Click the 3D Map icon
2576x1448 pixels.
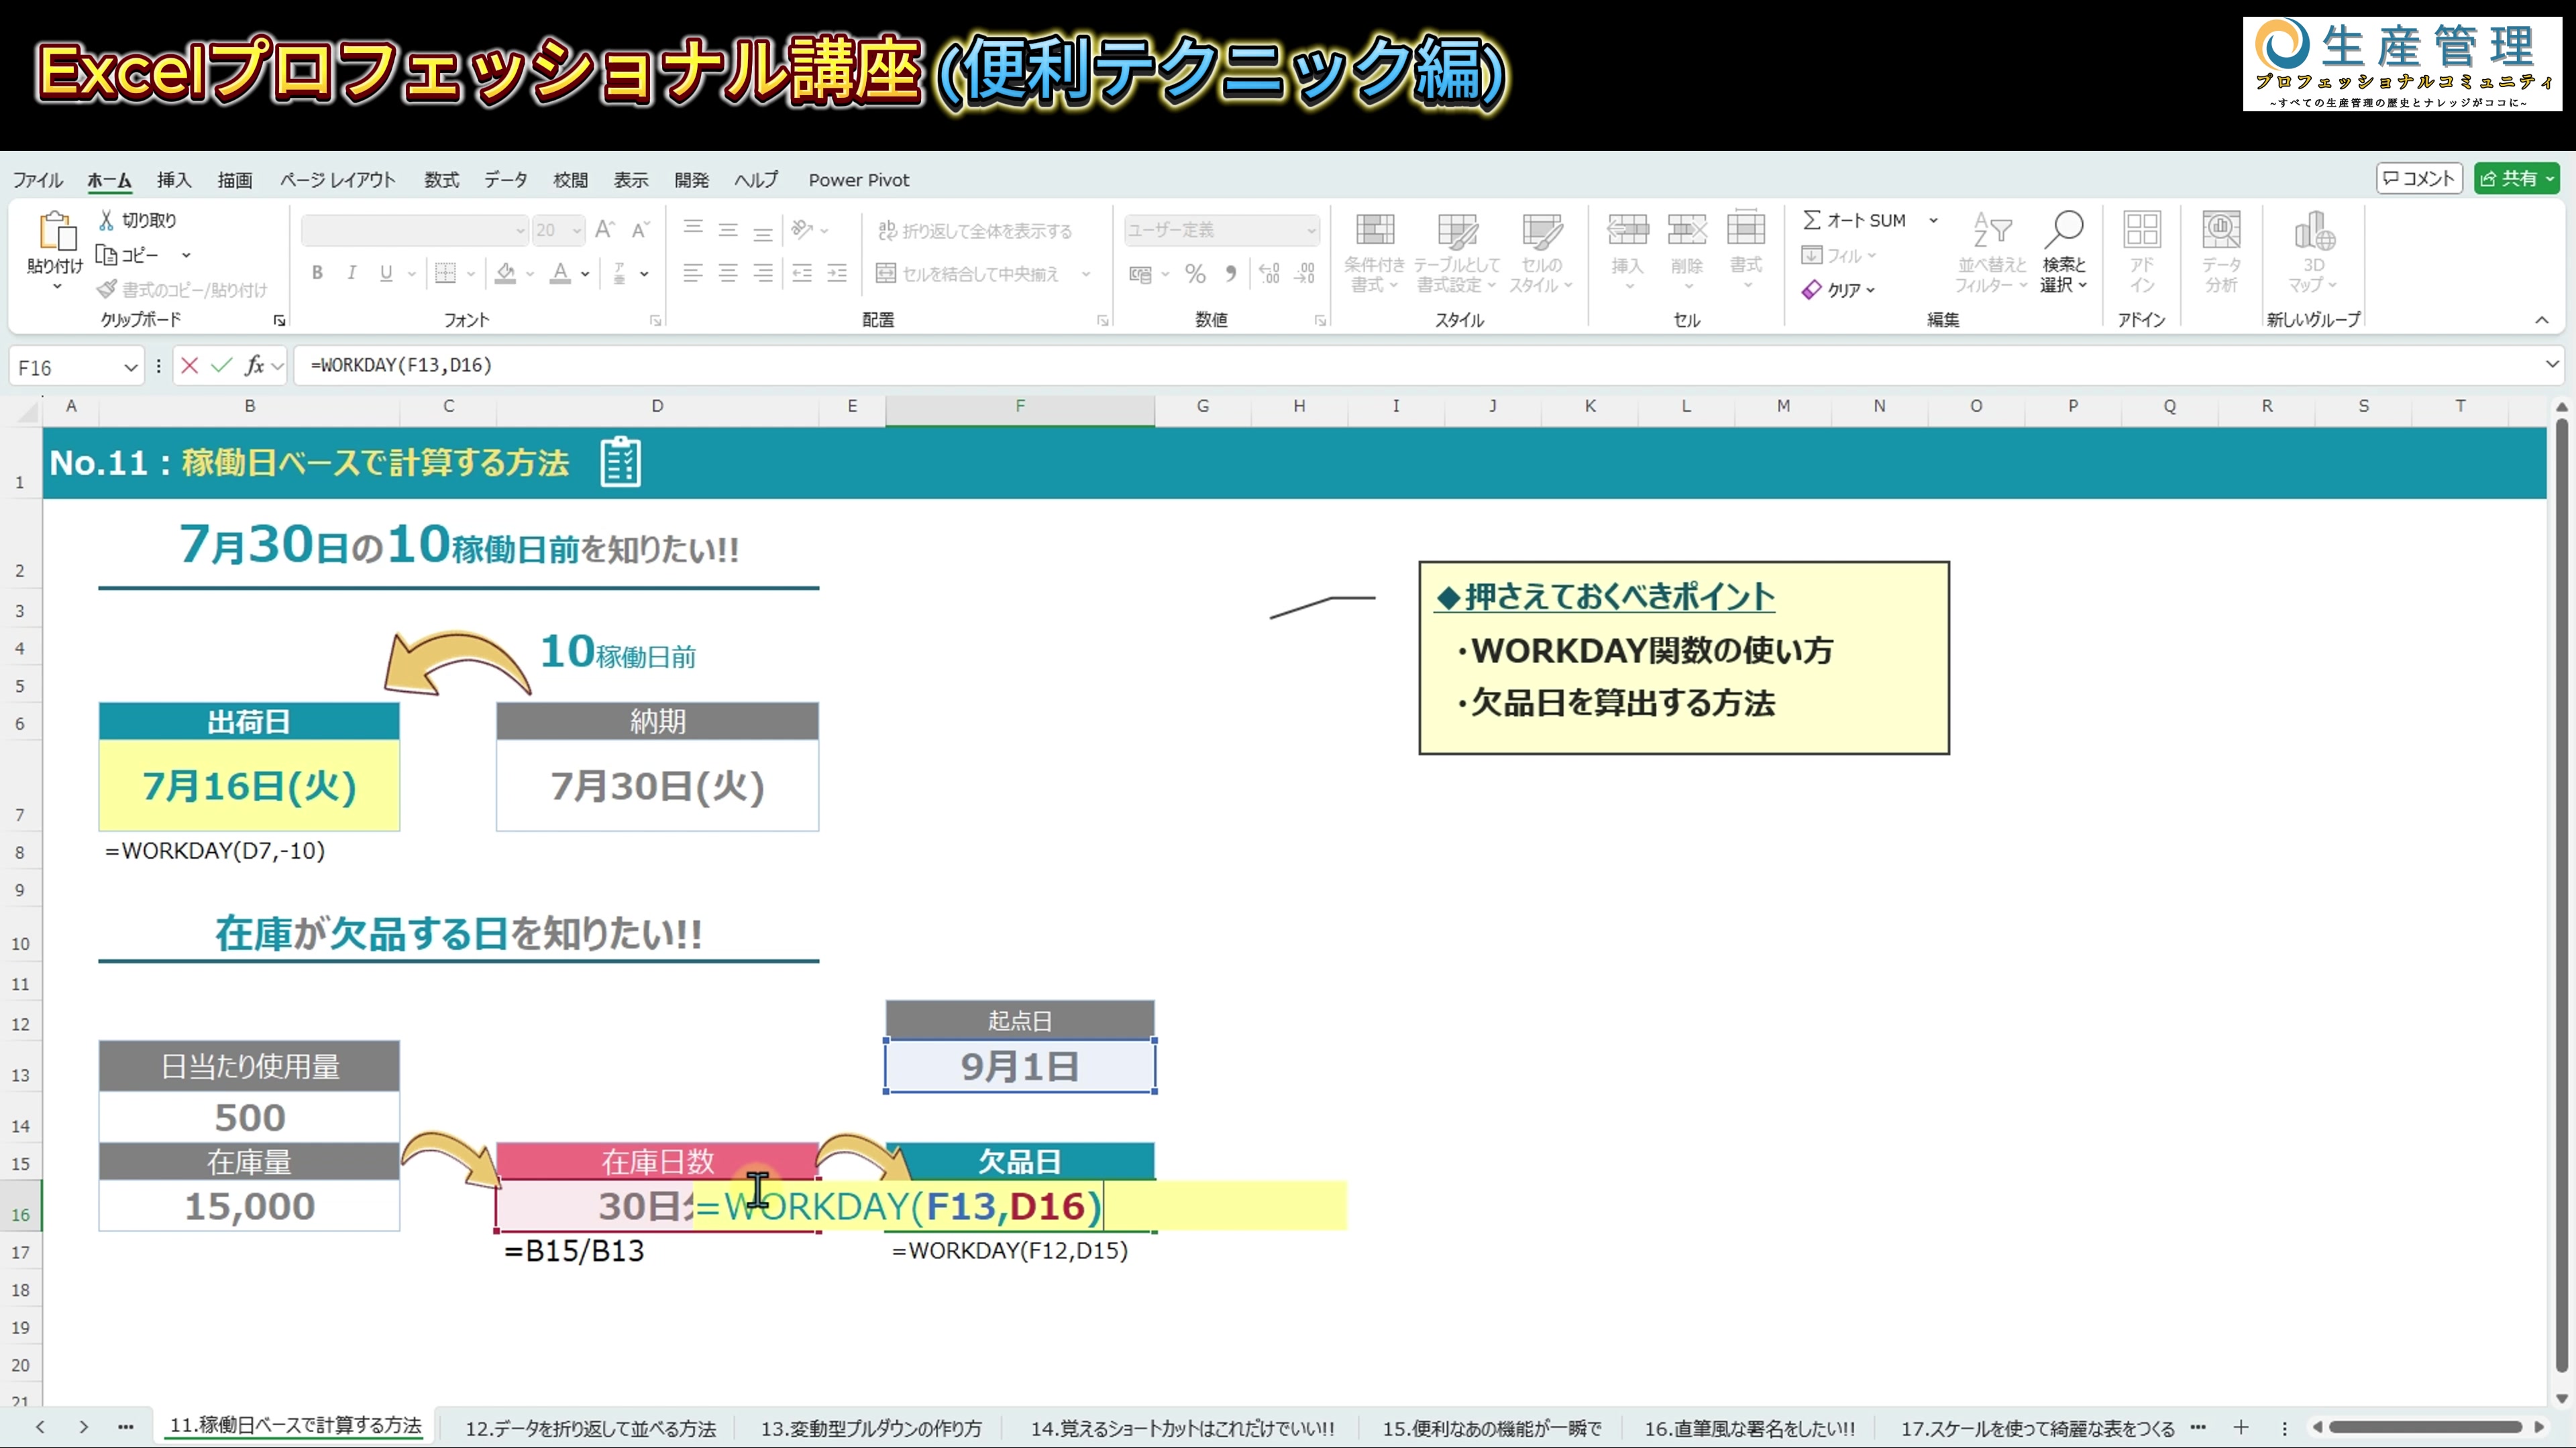[x=2314, y=230]
